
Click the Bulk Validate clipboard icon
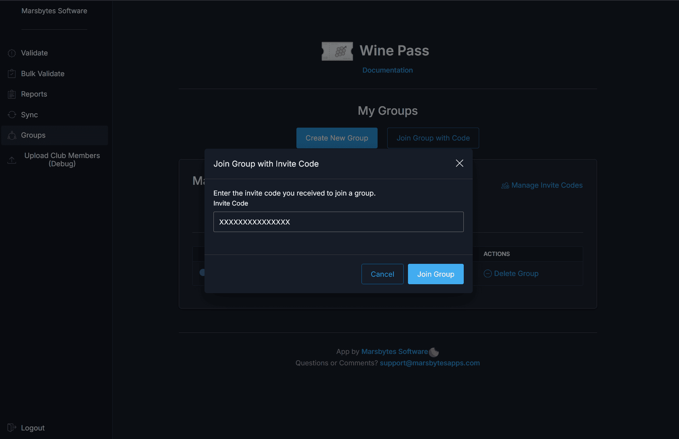coord(11,73)
